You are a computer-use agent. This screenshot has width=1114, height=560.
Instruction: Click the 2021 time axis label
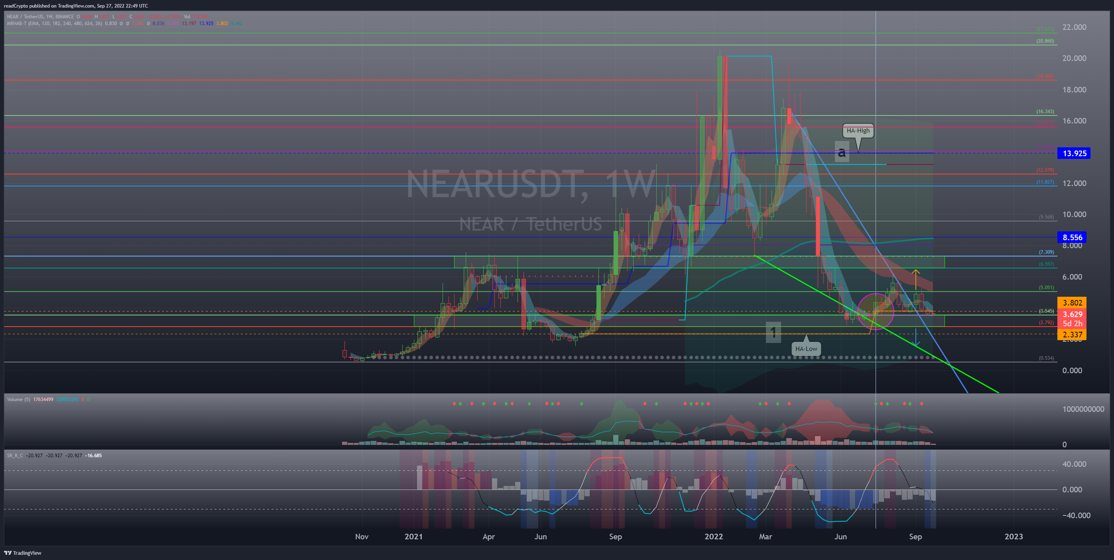click(x=413, y=537)
